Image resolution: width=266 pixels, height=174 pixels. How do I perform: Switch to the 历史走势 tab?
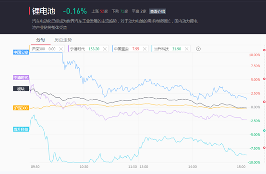[63, 40]
